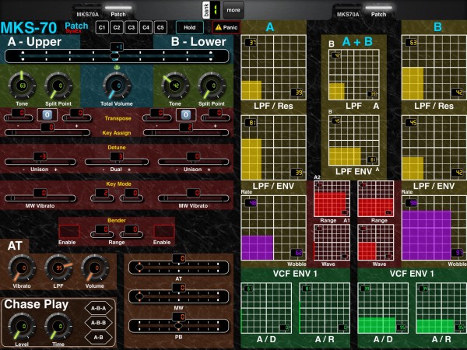Select the A-B-A chase play mode
Screen dimensions: 467x350
99,308
